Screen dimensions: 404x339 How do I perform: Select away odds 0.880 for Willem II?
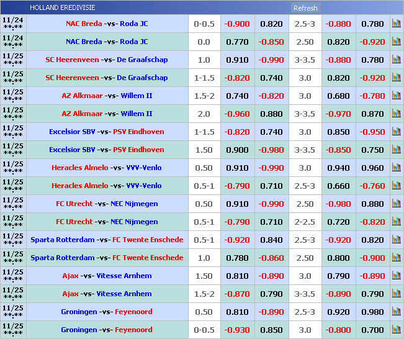click(271, 114)
